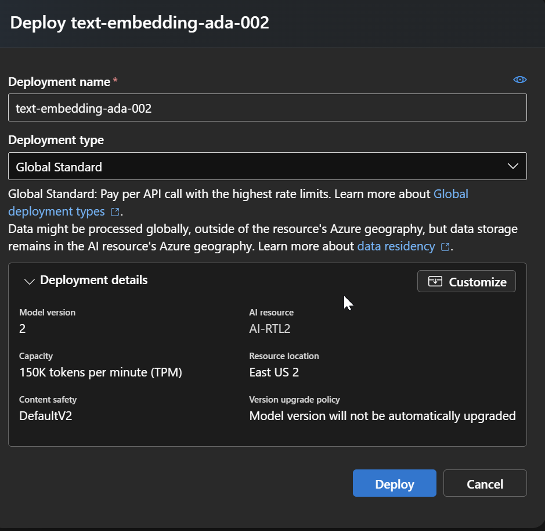Open the data residency link

(396, 246)
